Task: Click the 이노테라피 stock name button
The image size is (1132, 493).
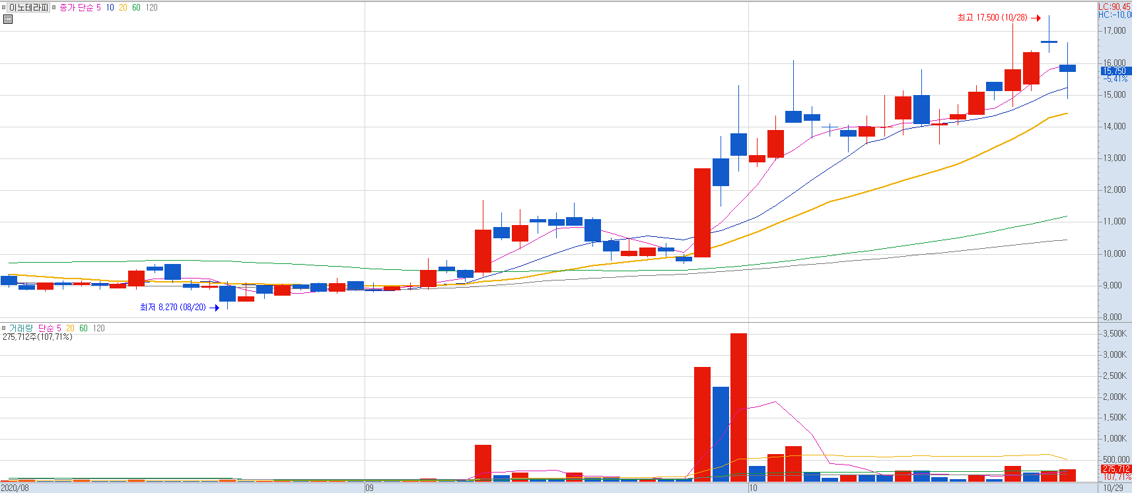Action: pos(28,8)
